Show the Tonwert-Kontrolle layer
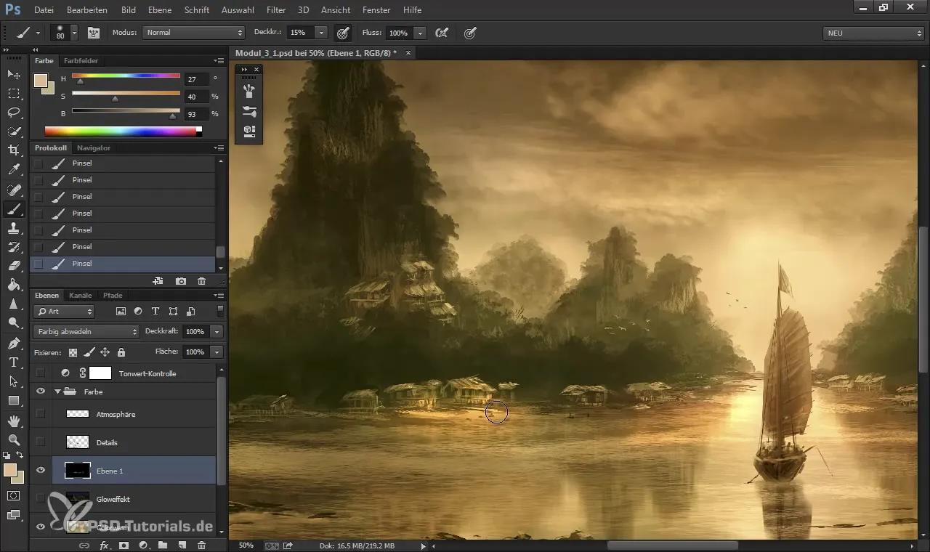 pos(41,373)
